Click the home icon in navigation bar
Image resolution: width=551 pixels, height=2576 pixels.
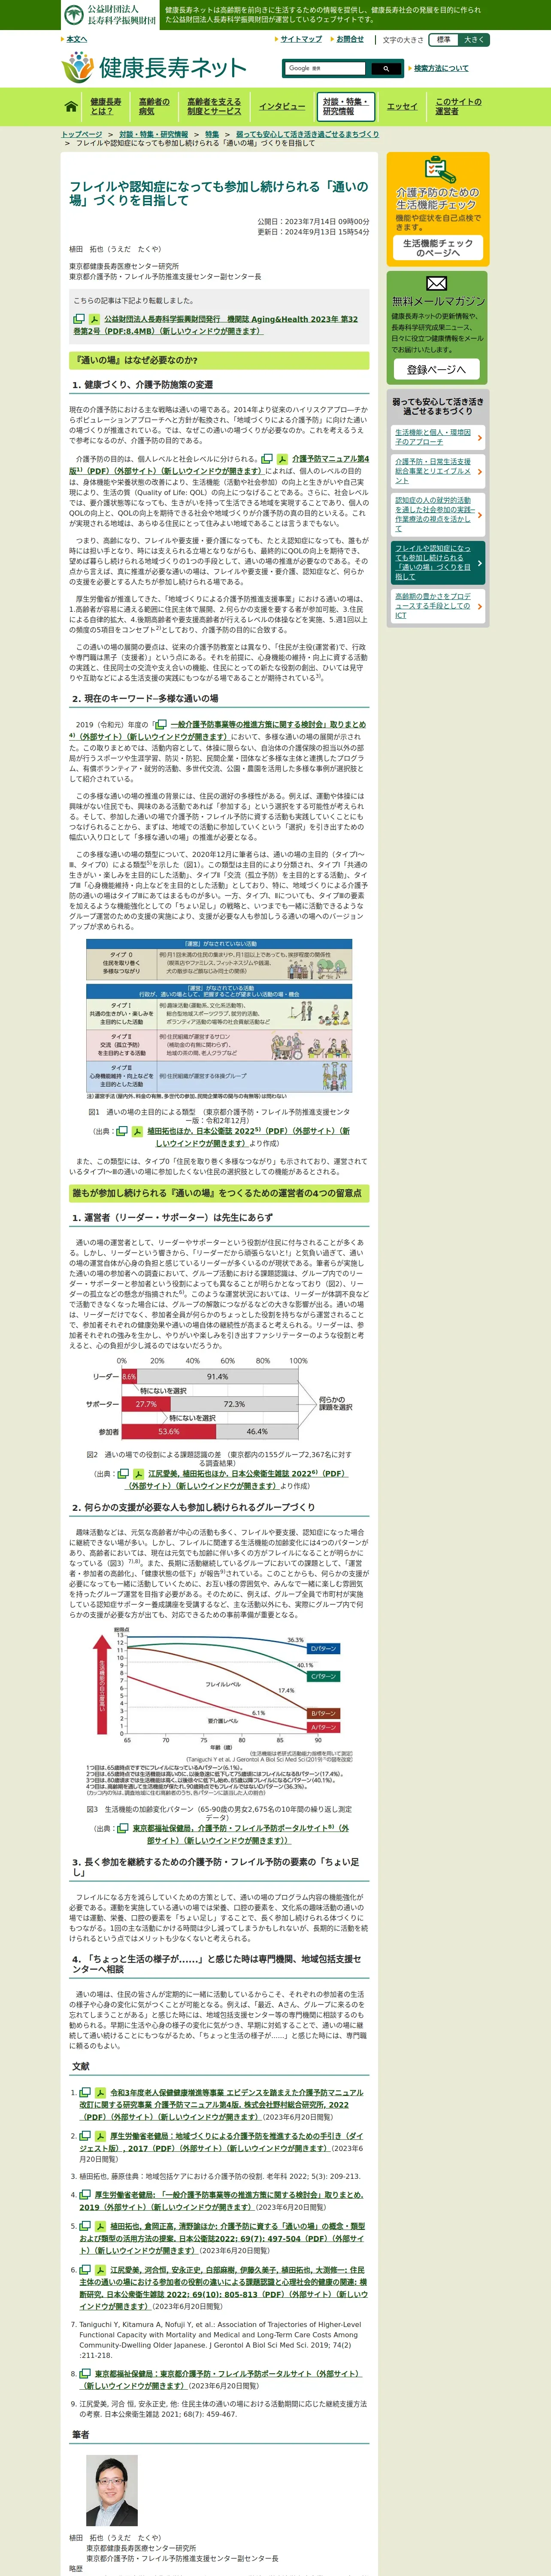(x=71, y=106)
